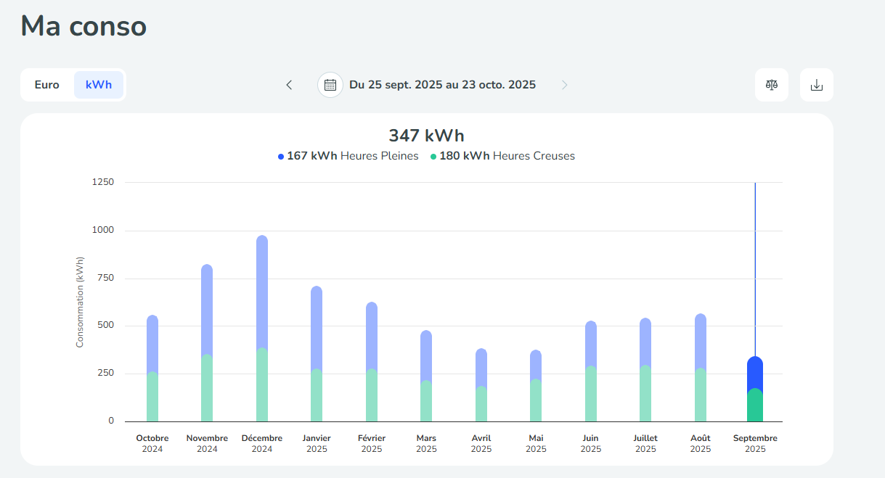Click the balance scale compare icon
The width and height of the screenshot is (885, 478).
[x=771, y=85]
